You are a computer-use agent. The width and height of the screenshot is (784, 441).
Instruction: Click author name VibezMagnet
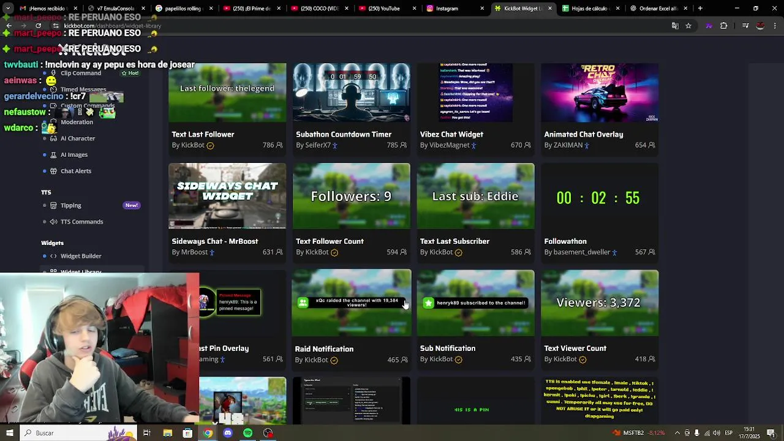pyautogui.click(x=450, y=145)
